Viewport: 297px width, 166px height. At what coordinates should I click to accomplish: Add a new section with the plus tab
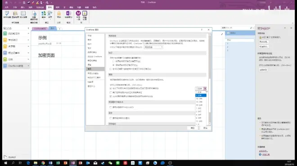point(59,29)
